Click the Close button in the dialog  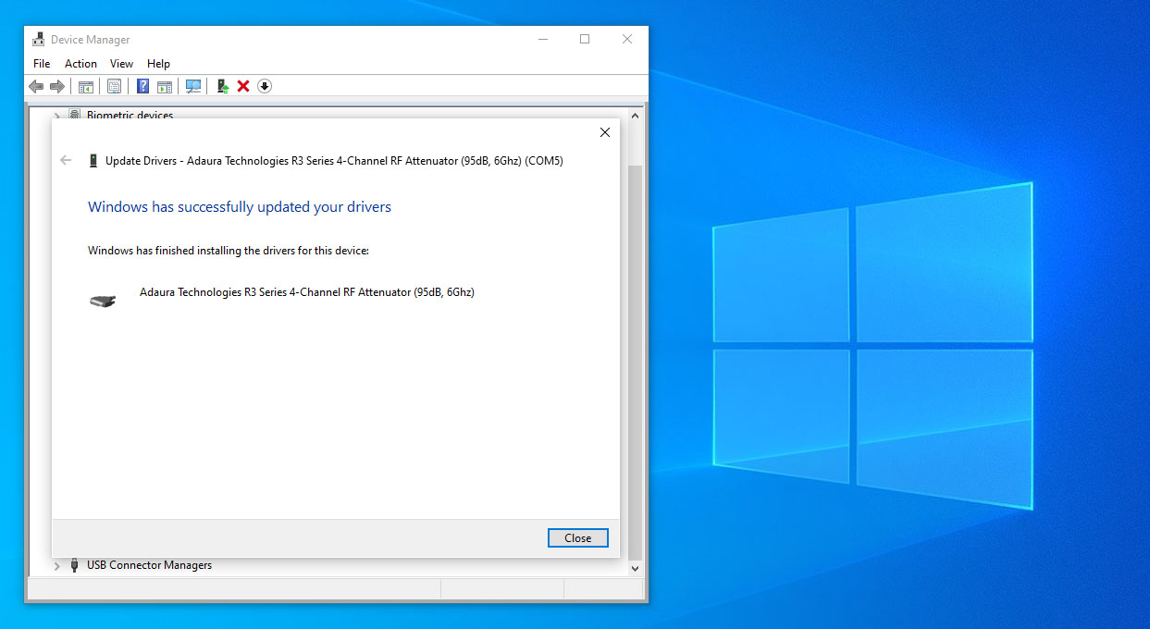(577, 537)
